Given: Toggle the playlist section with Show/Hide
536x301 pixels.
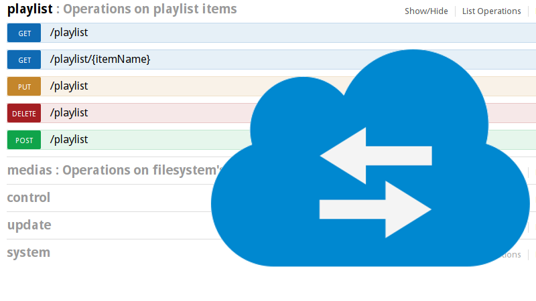Looking at the screenshot, I should coord(426,11).
